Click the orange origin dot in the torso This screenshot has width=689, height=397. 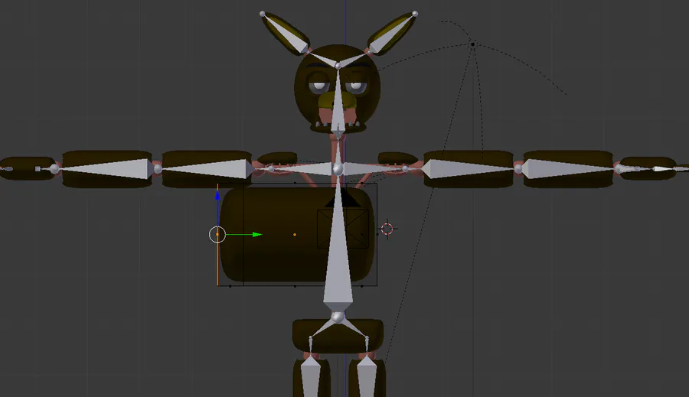click(x=295, y=235)
